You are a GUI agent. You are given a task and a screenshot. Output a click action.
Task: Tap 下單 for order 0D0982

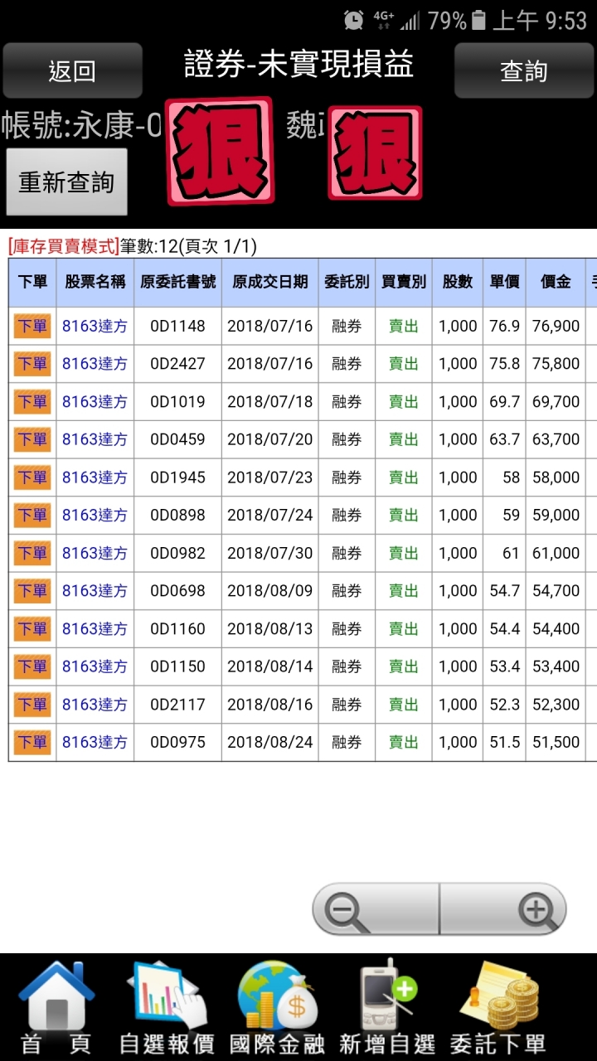(x=32, y=553)
